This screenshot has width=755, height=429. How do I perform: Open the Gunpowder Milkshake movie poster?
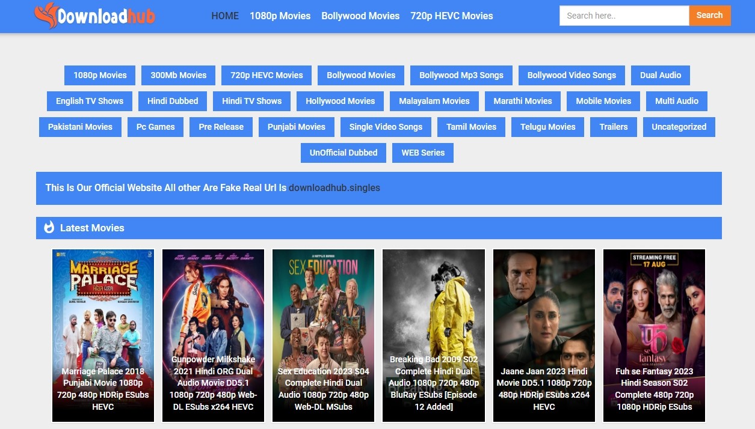[214, 335]
